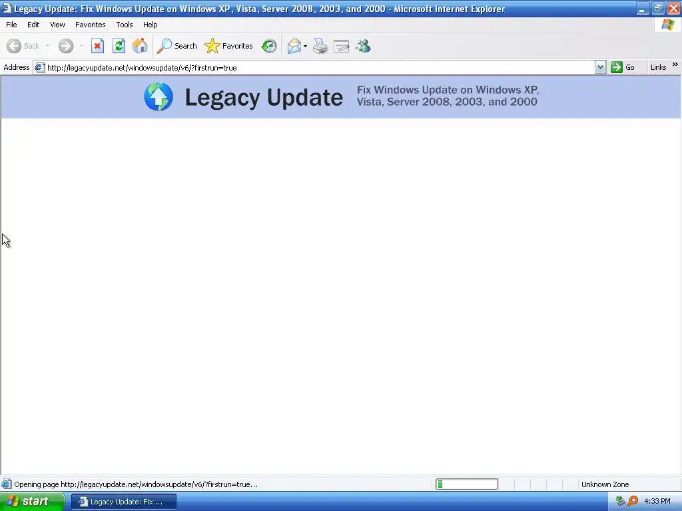Viewport: 682px width, 511px height.
Task: Select the Legacy Update taskbar button
Action: (x=124, y=502)
